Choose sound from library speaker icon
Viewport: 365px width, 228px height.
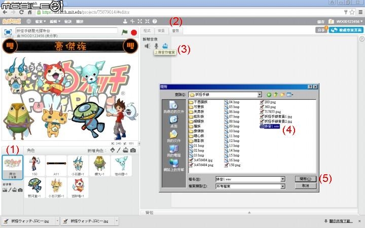pos(148,46)
